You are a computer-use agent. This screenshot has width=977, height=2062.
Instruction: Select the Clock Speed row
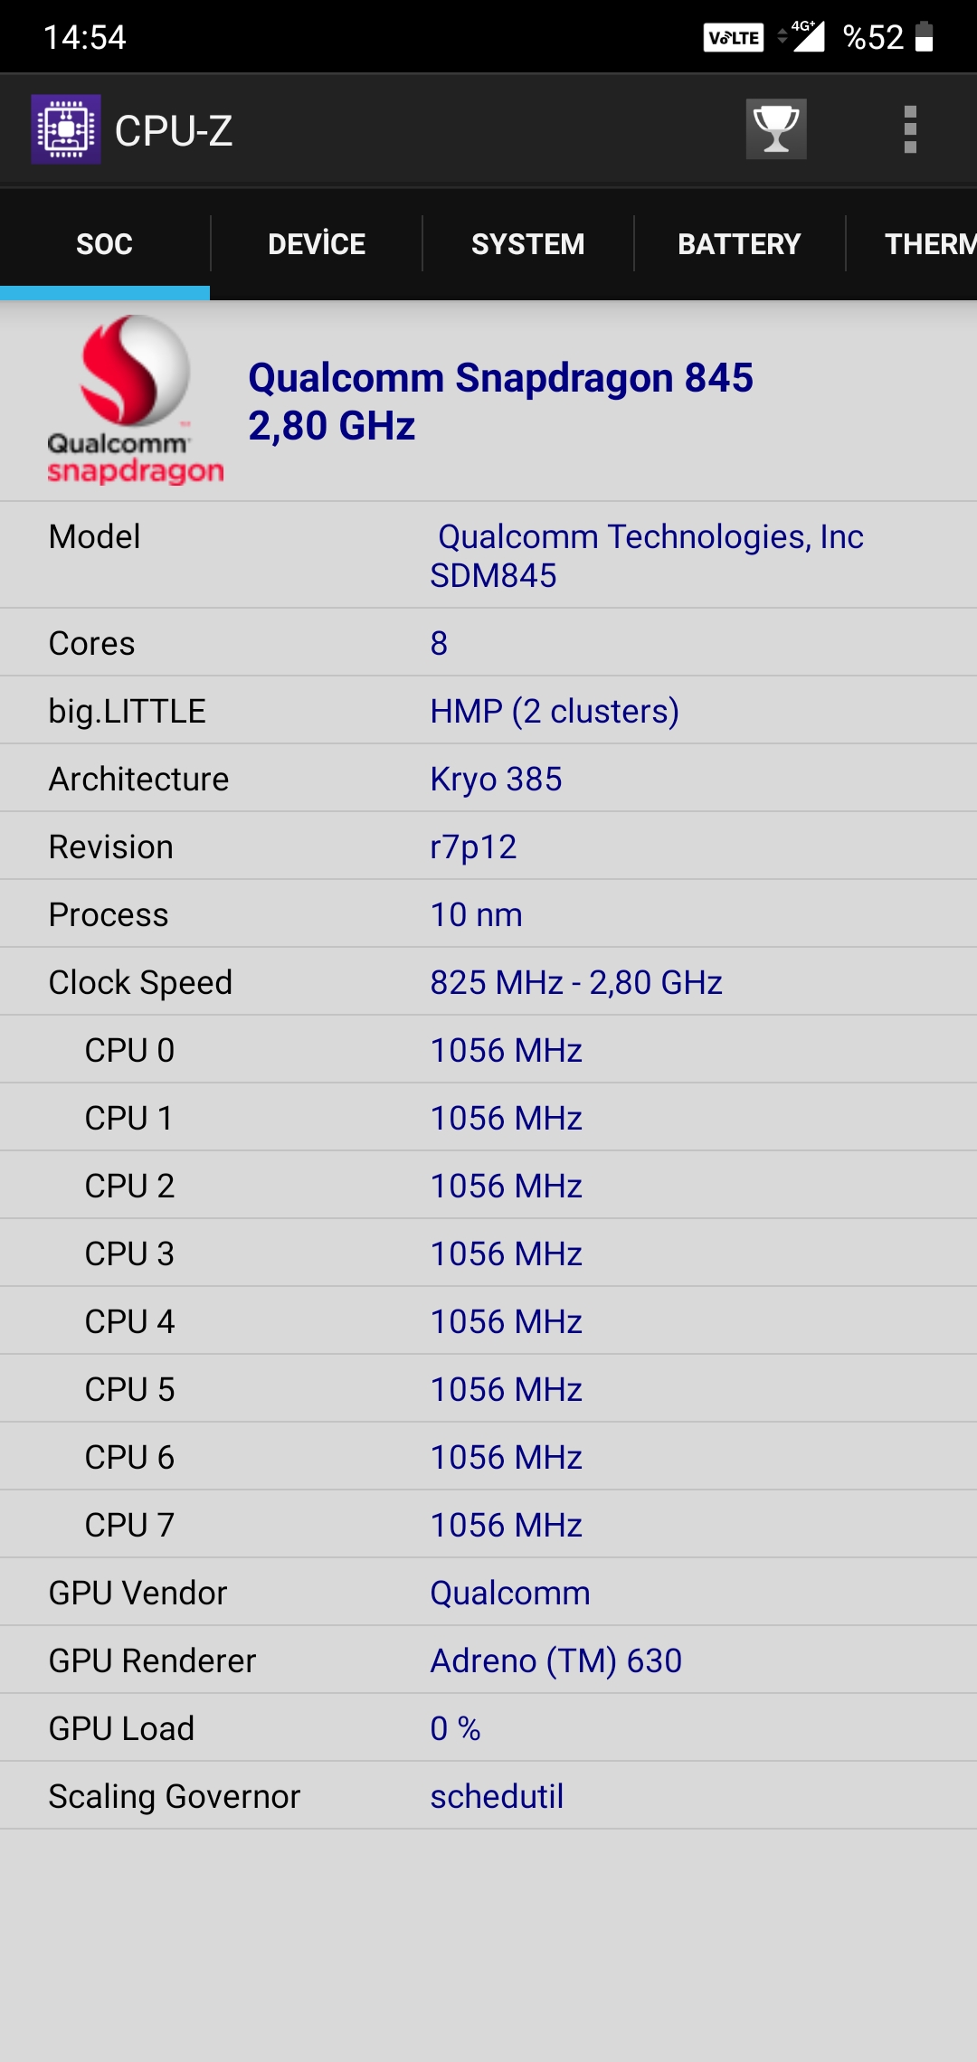pos(488,981)
